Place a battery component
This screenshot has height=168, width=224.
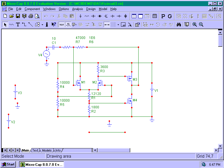pos(119,16)
